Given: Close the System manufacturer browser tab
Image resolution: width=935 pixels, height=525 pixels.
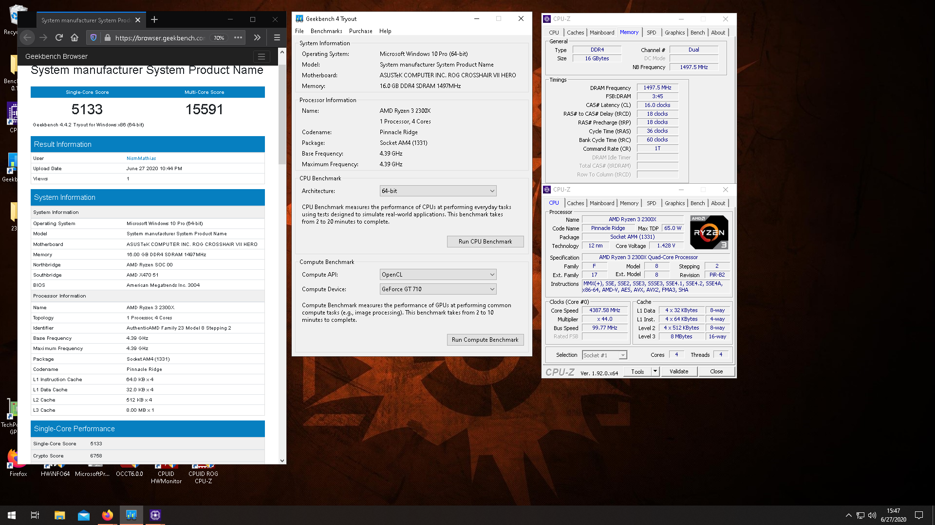Looking at the screenshot, I should (x=138, y=20).
